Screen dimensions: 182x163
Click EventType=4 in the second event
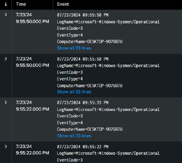[70, 79]
